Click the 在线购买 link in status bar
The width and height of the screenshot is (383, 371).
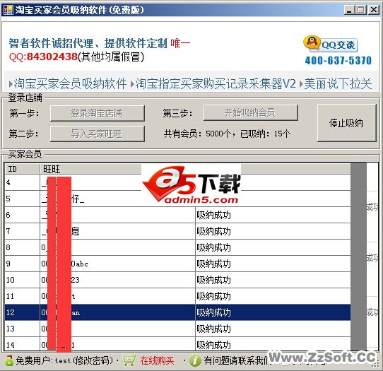coord(157,360)
